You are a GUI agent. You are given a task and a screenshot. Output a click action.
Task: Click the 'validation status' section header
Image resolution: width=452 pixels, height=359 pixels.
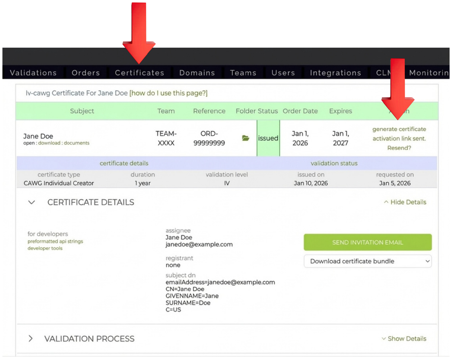click(x=334, y=163)
